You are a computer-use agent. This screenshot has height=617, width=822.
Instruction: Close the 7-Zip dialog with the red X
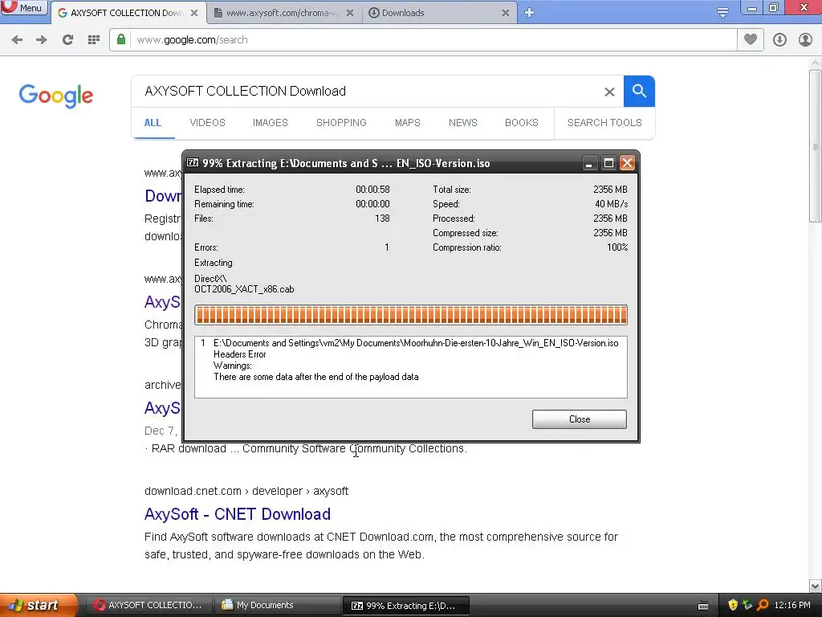click(x=627, y=163)
